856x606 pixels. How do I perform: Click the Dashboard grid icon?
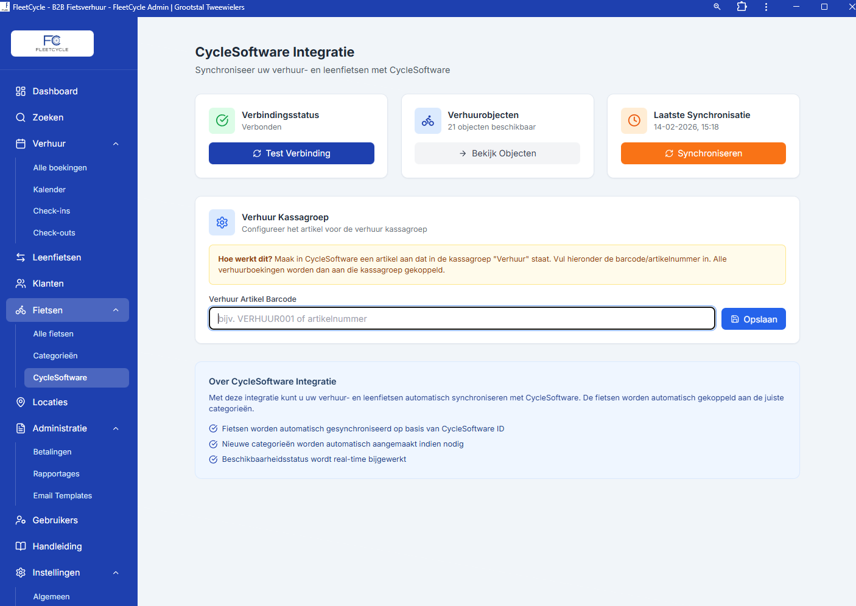(20, 91)
